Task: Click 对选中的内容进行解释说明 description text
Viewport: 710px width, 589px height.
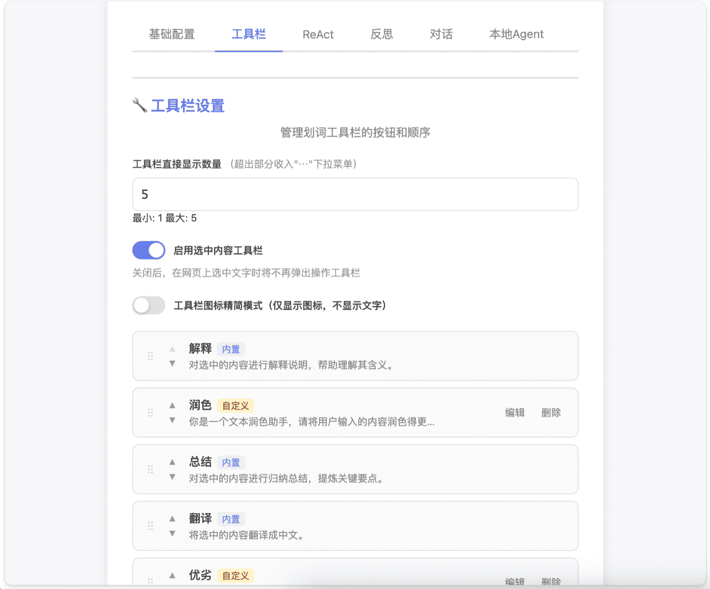Action: coord(292,365)
